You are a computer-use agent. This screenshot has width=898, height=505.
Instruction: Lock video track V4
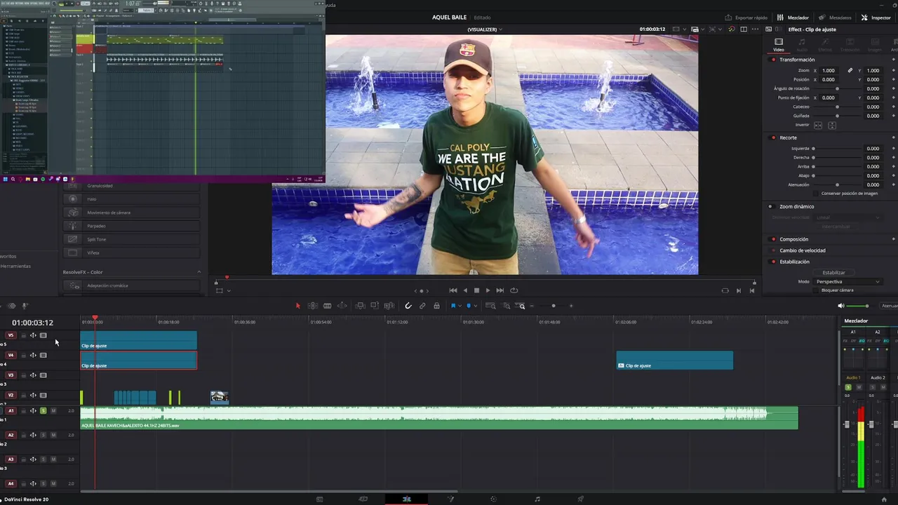pos(23,356)
